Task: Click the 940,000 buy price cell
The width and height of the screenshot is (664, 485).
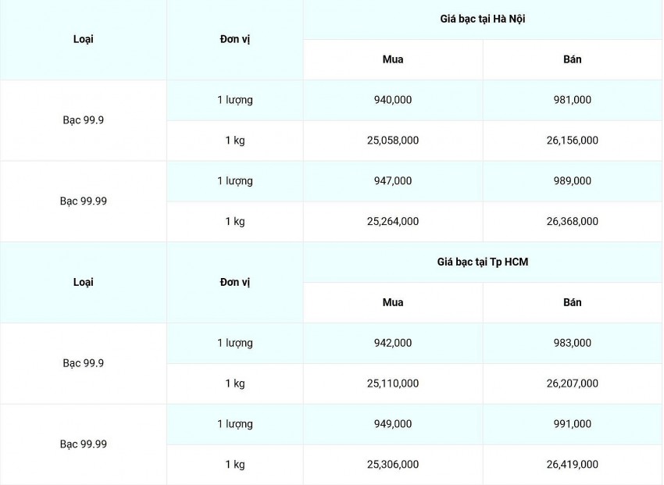Action: [x=393, y=100]
